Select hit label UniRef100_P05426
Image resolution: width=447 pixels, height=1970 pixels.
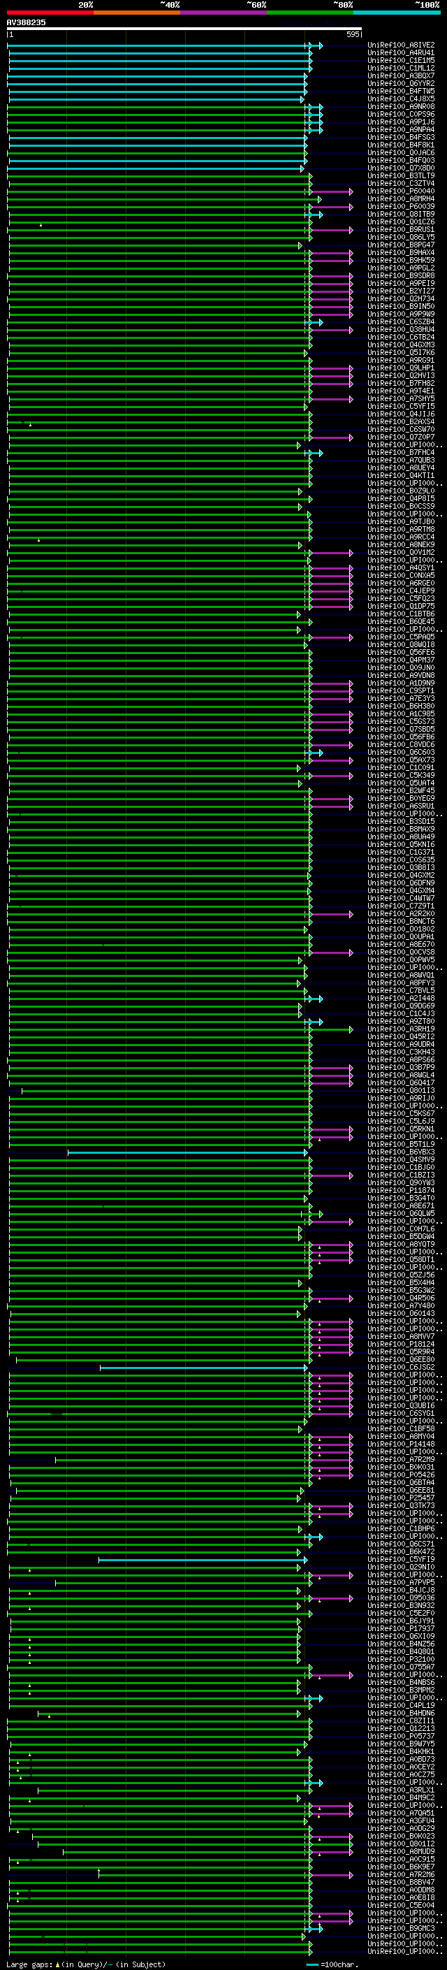(x=401, y=1475)
